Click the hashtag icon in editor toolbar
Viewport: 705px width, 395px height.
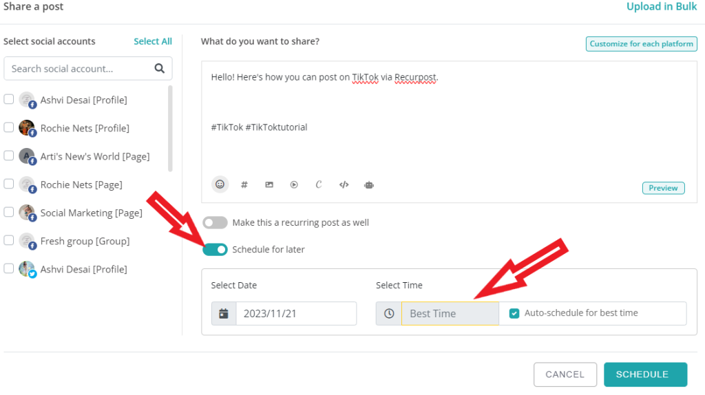(244, 184)
